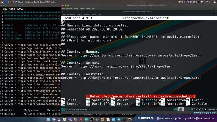Image resolution: width=217 pixels, height=122 pixels.
Task: Launch Discord from the dock
Action: 54,119
